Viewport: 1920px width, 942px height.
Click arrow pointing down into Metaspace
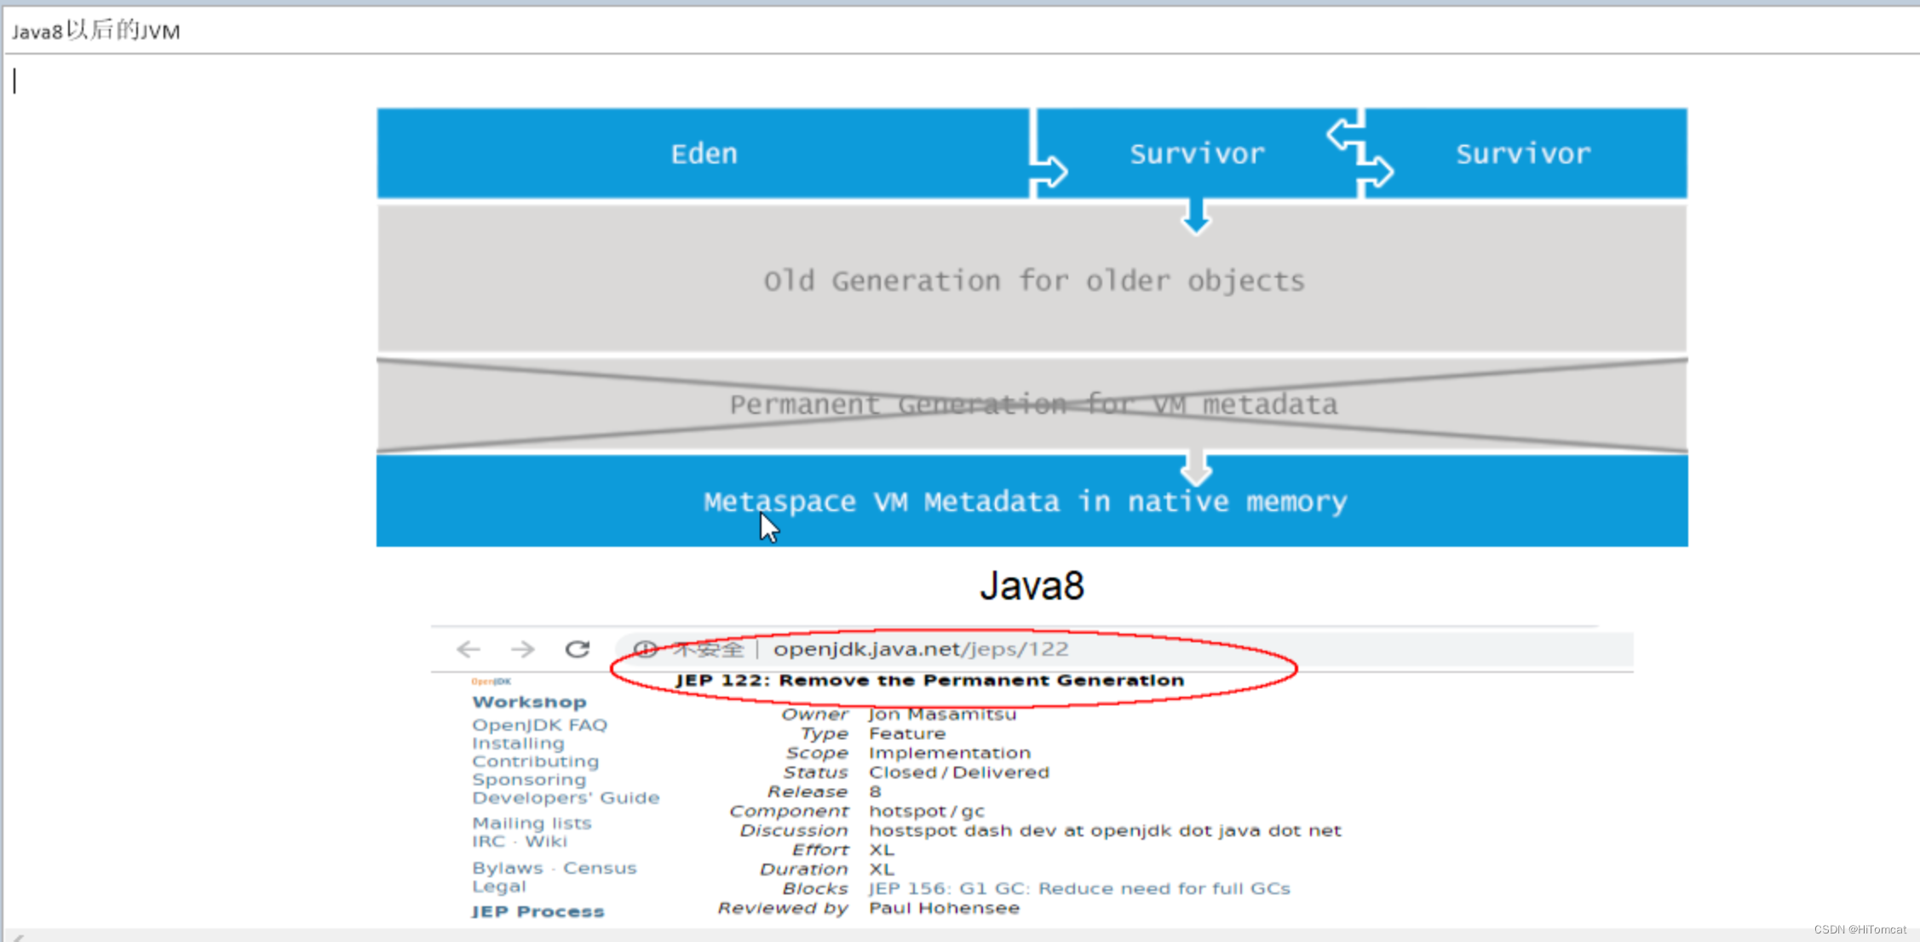point(1196,468)
